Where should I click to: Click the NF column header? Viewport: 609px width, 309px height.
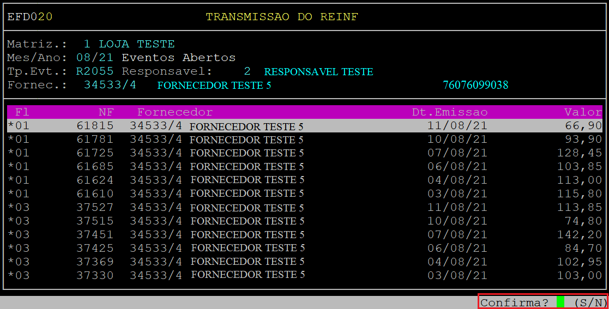[106, 112]
